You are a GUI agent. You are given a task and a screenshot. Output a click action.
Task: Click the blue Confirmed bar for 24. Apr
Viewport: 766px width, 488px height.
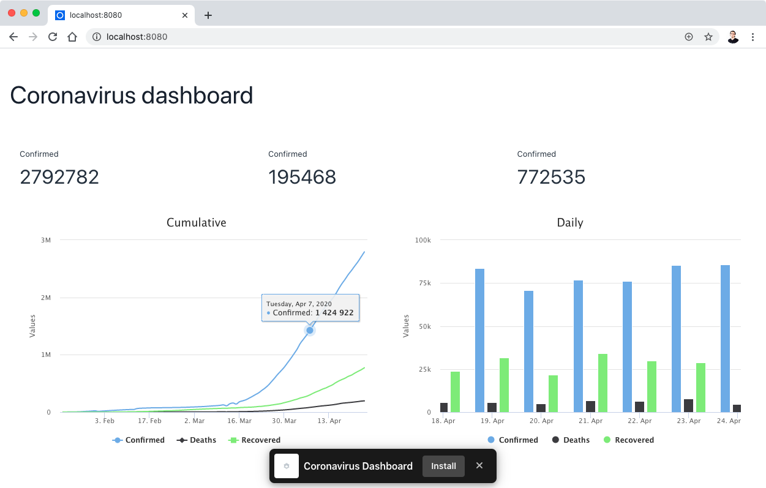(x=725, y=339)
